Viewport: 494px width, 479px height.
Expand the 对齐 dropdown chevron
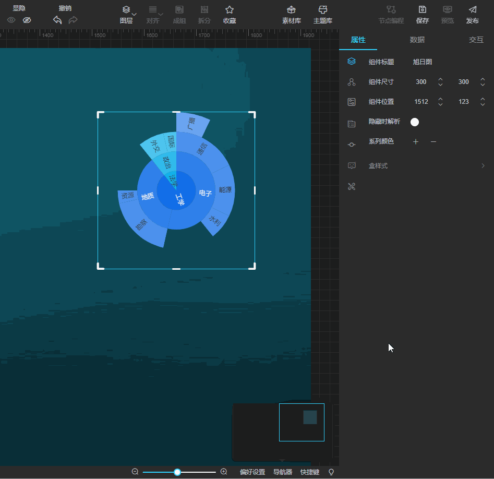[x=161, y=15]
